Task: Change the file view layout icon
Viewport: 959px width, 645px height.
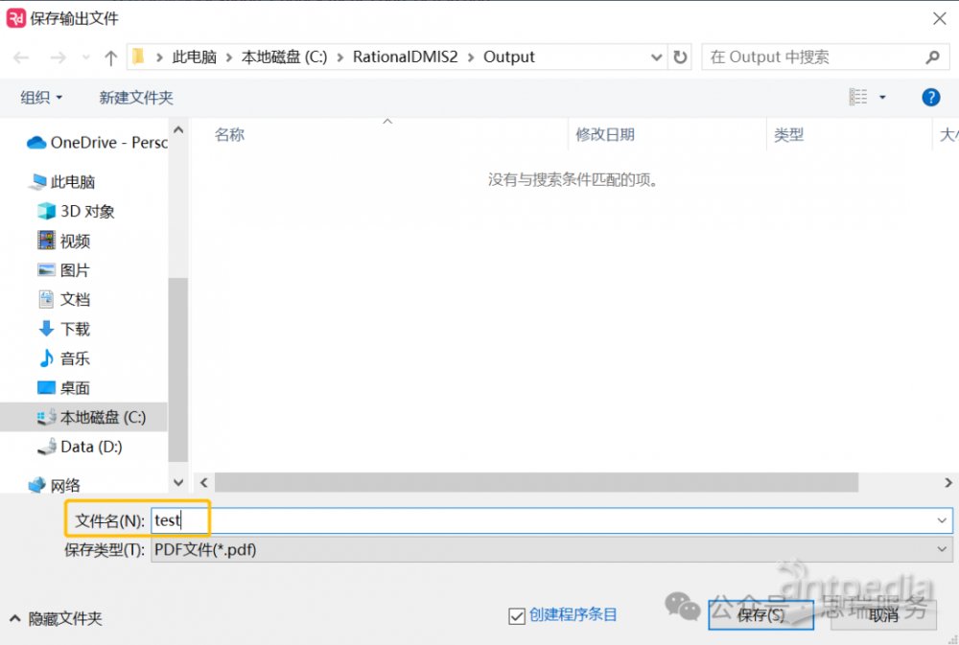Action: tap(858, 97)
